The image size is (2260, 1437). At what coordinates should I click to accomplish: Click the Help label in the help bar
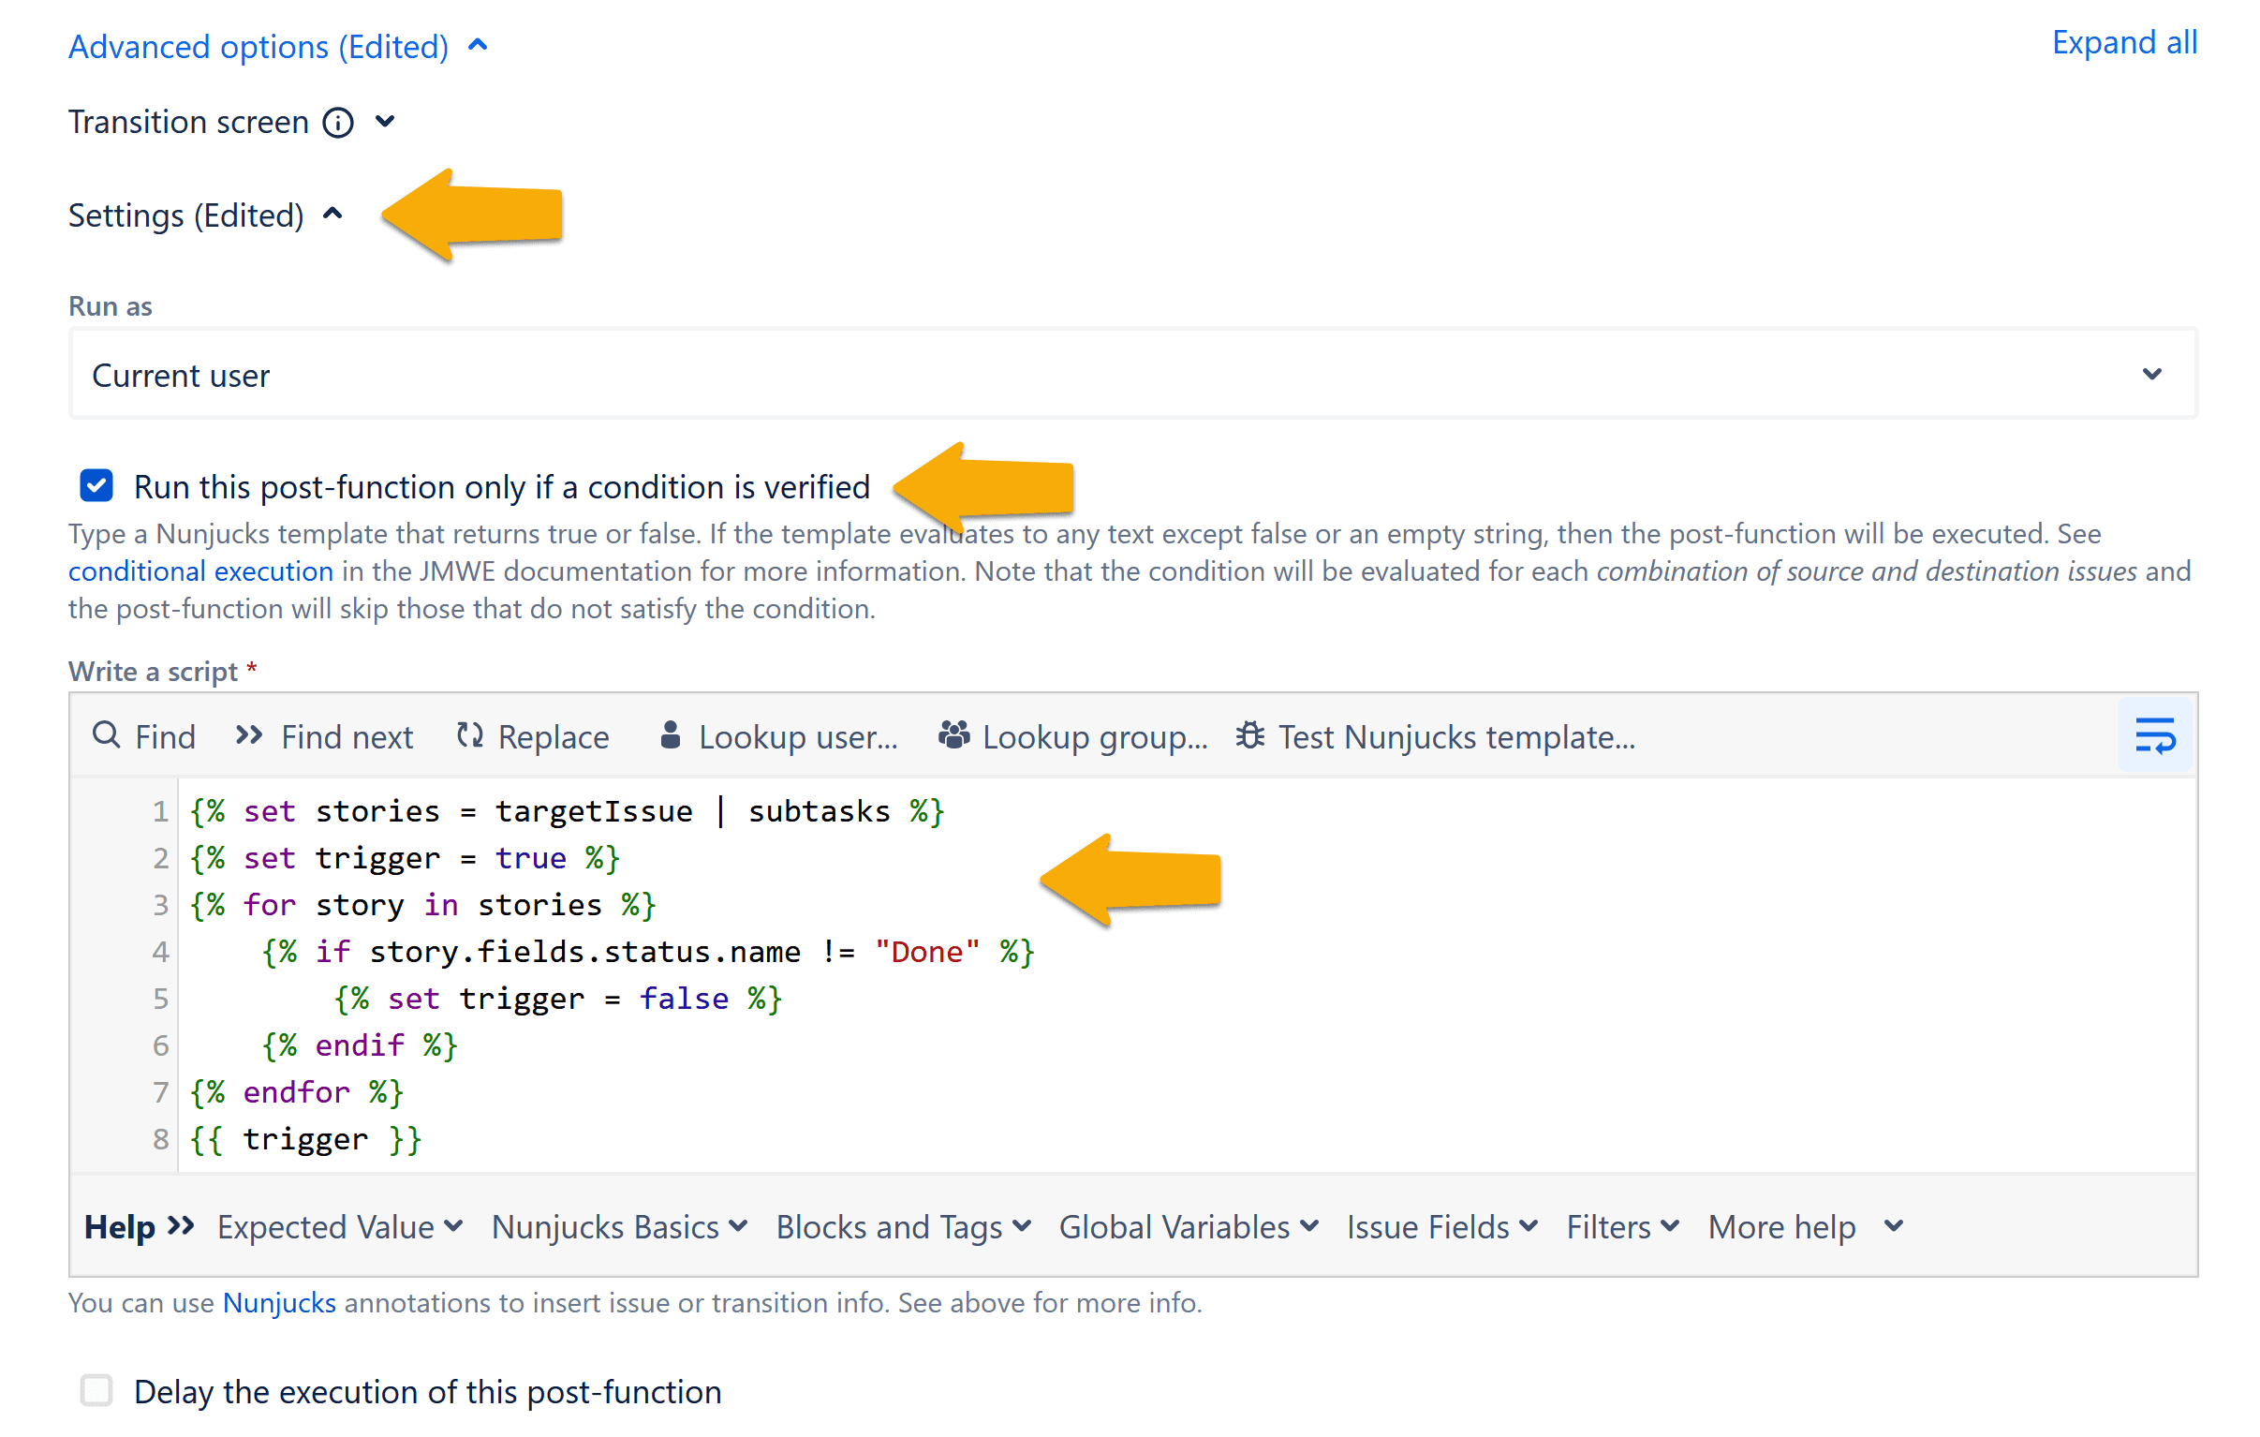119,1227
